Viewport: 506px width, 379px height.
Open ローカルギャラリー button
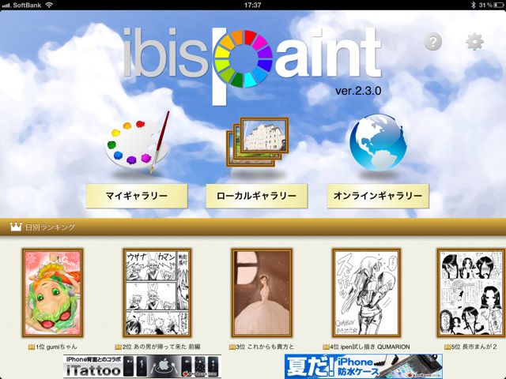pyautogui.click(x=257, y=196)
